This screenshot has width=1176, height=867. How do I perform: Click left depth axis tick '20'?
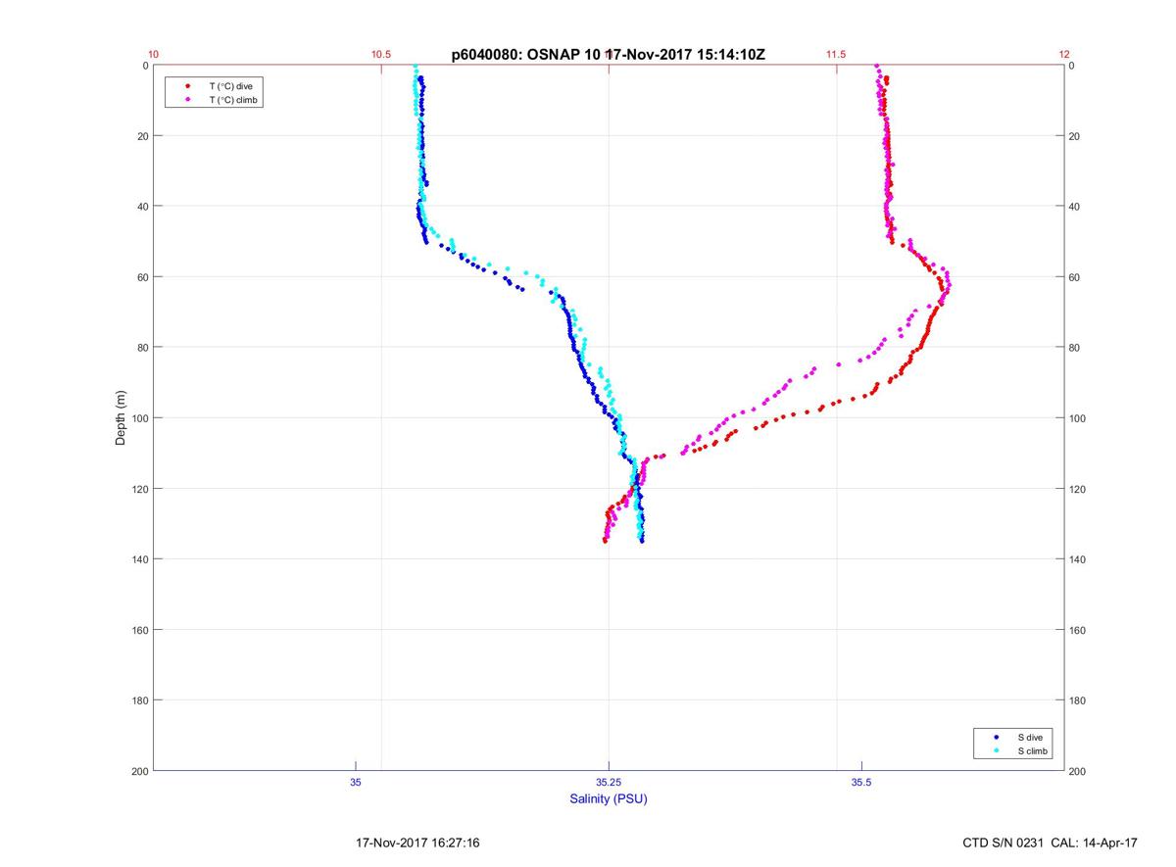[142, 136]
